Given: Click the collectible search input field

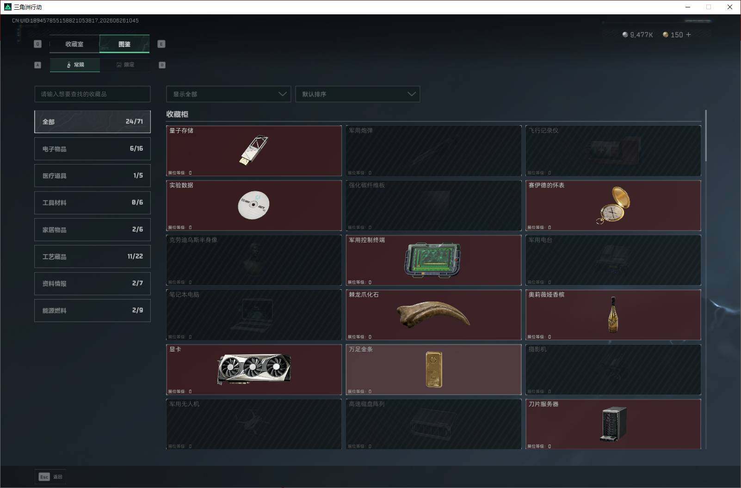Looking at the screenshot, I should [x=93, y=94].
